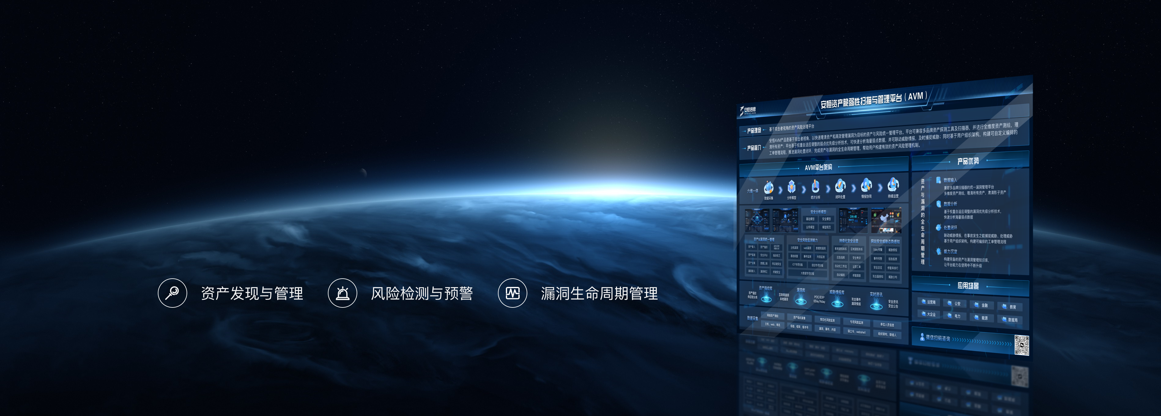Click the 教育 scenario tag

(1010, 306)
